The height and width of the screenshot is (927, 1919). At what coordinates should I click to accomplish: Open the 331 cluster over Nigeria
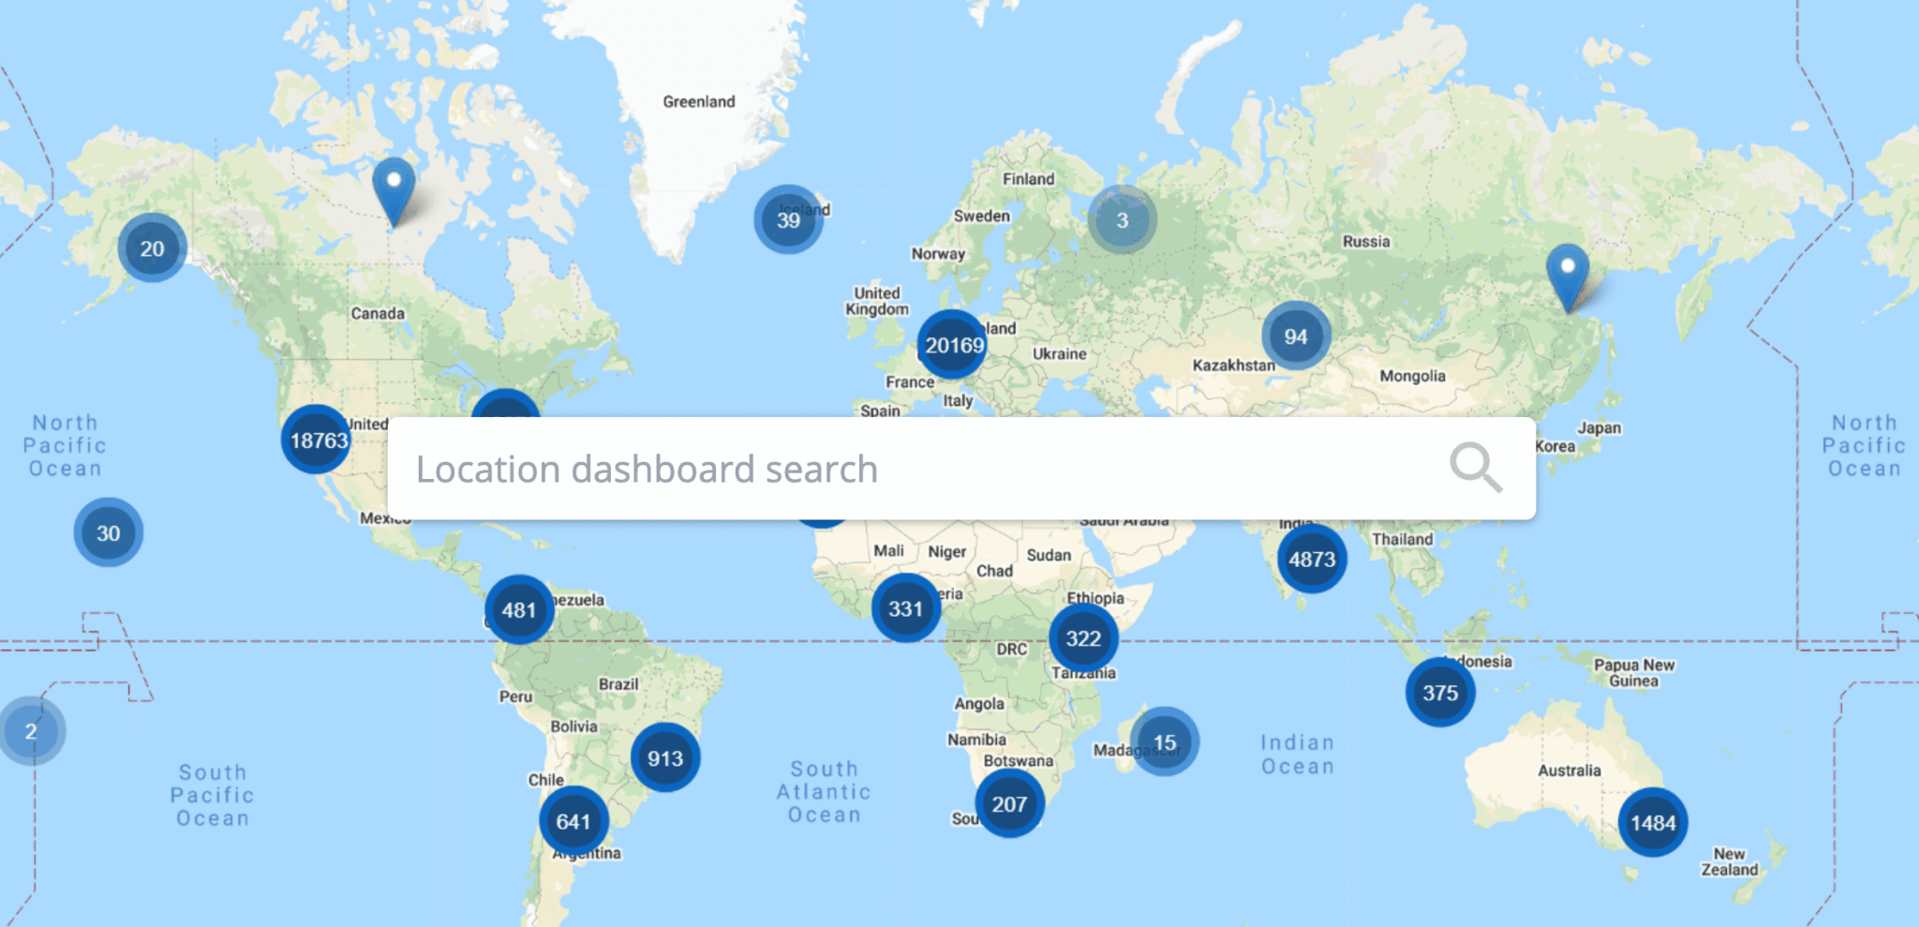tap(905, 607)
